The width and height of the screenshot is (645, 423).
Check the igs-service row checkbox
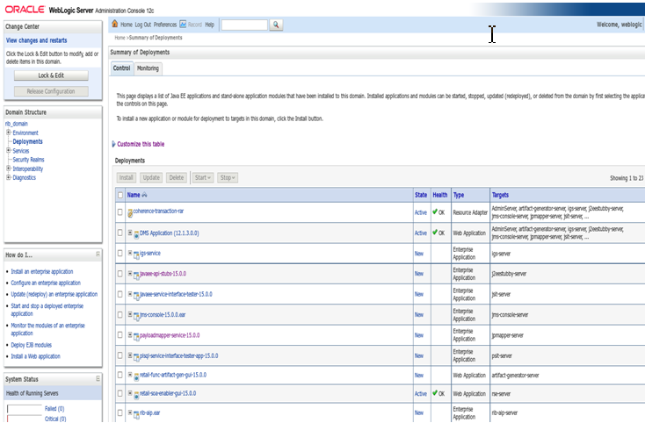[x=120, y=253]
